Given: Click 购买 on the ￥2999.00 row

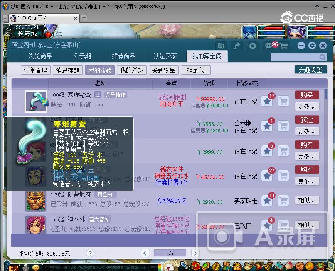Looking at the screenshot, I should 307,145.
